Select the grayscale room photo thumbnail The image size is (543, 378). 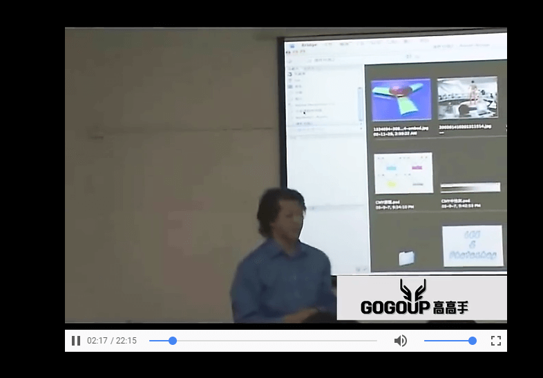(x=467, y=97)
